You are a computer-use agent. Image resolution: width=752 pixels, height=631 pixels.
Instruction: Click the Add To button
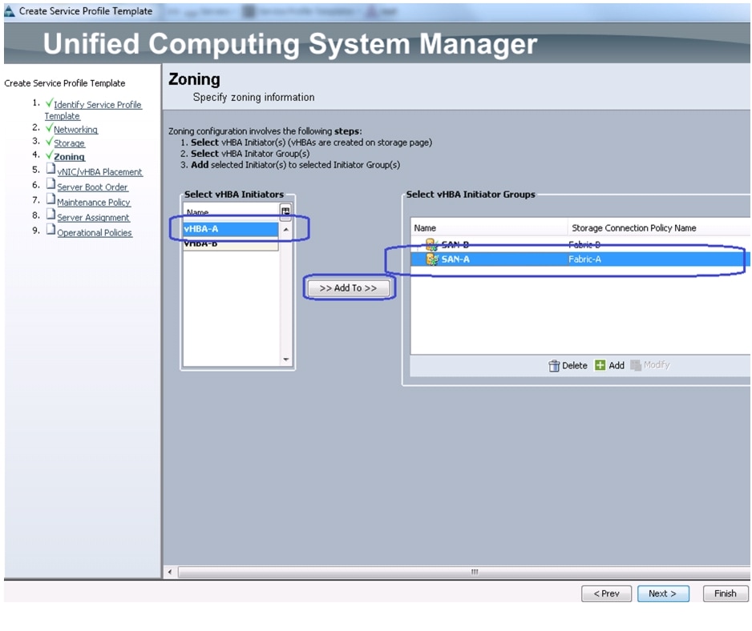coord(348,288)
